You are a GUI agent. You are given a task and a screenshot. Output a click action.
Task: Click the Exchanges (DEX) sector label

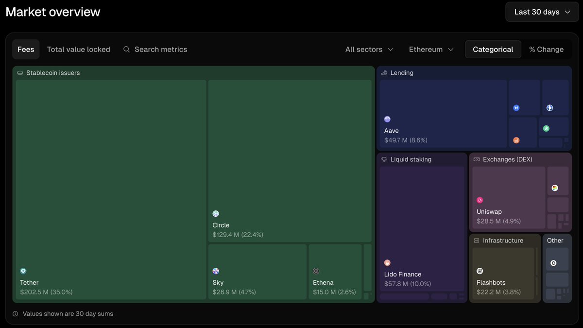click(508, 159)
